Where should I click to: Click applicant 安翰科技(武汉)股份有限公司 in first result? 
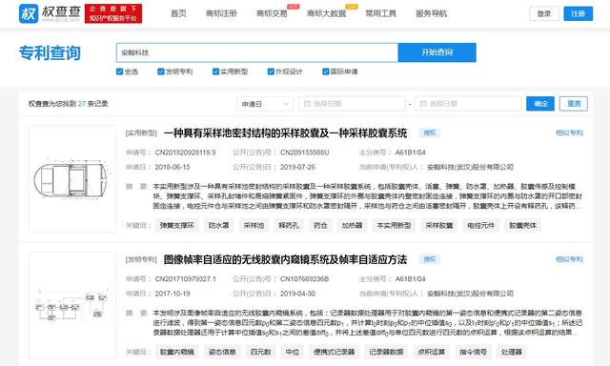pos(470,167)
